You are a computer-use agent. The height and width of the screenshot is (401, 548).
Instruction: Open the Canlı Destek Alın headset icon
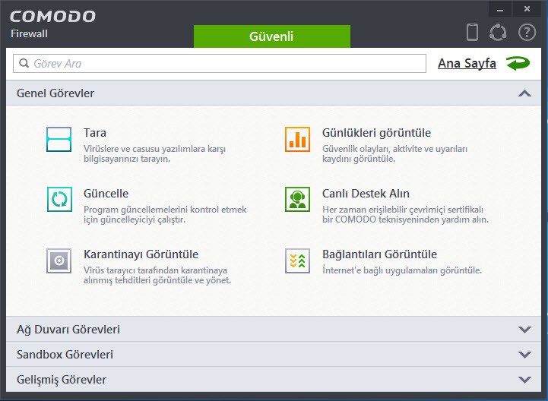(x=297, y=200)
